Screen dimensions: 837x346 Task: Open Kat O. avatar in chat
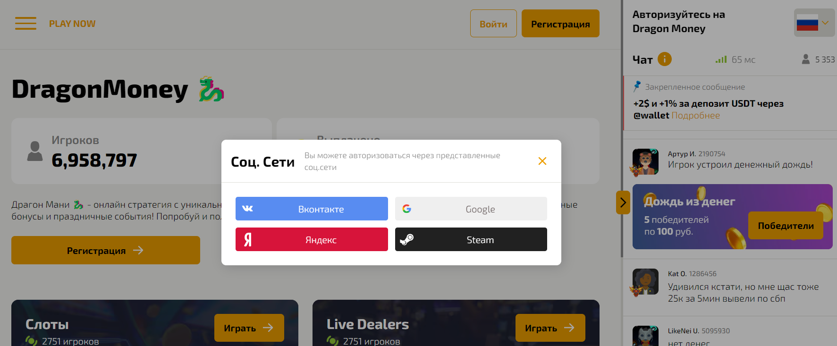[645, 282]
